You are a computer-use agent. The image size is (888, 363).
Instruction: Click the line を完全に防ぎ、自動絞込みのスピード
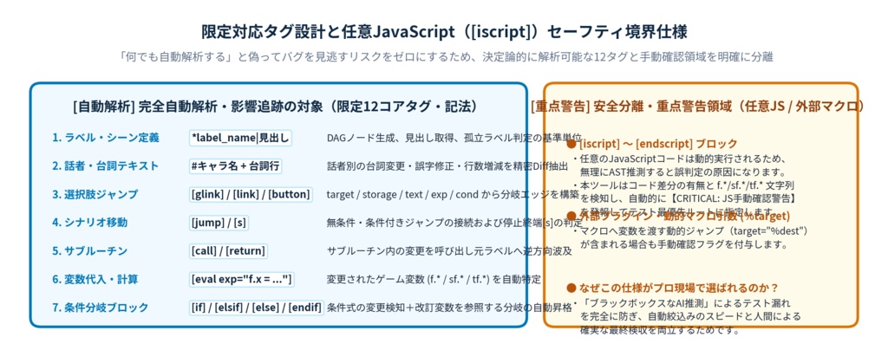coord(690,316)
